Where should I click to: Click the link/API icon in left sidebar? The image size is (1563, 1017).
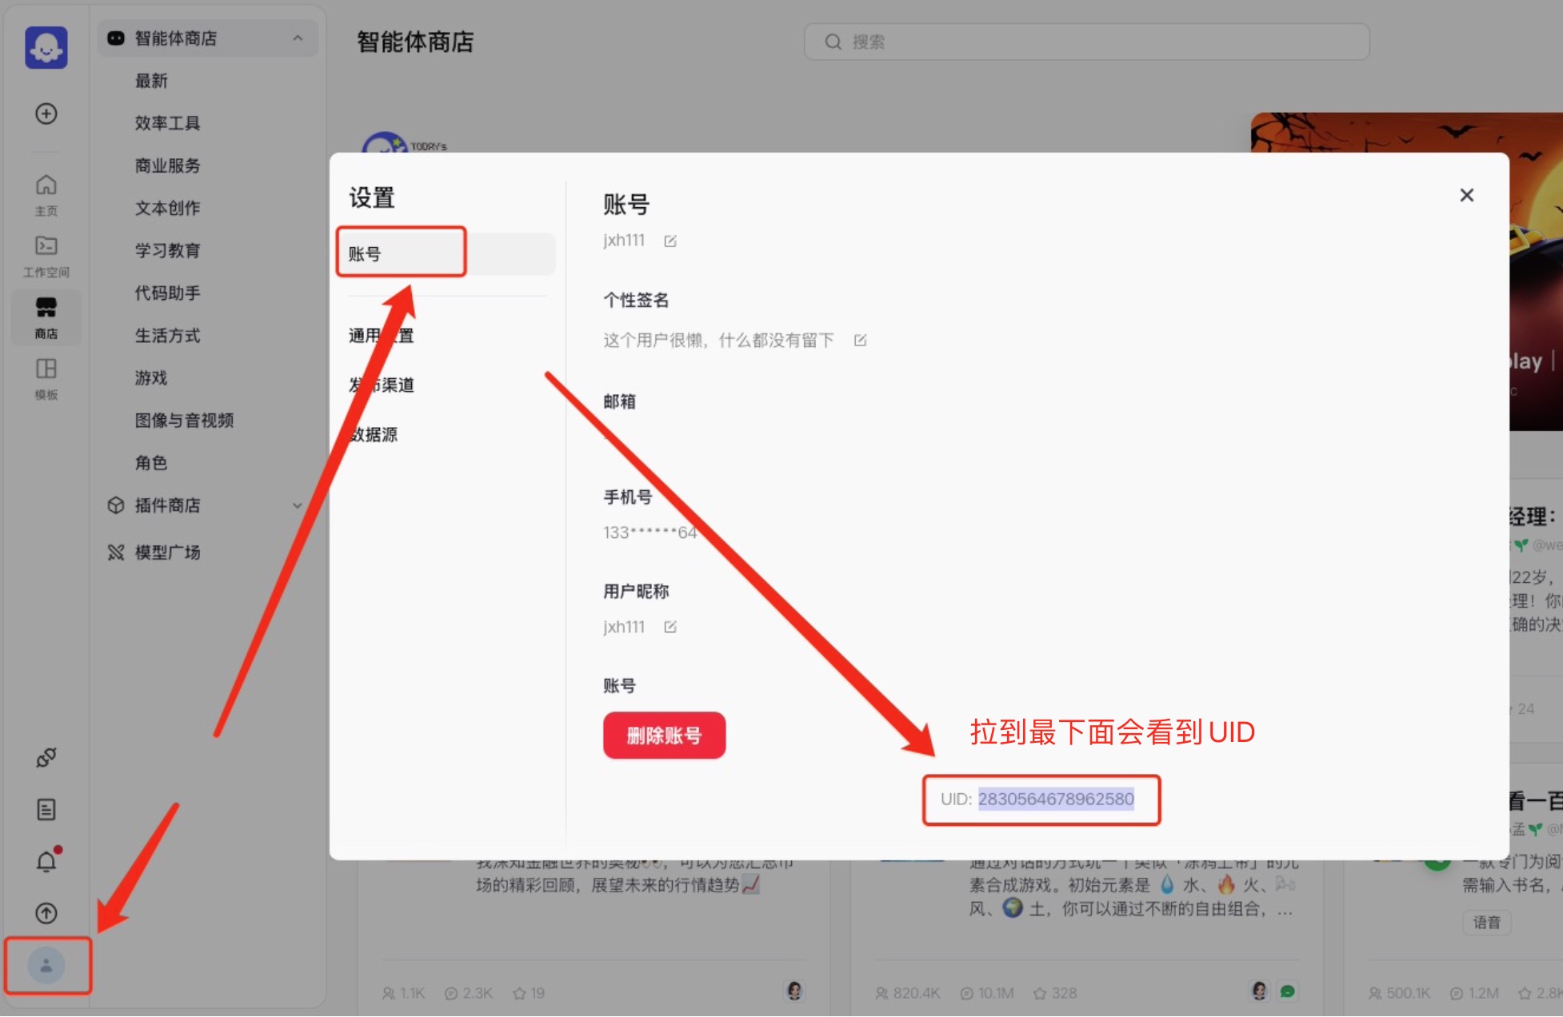[x=46, y=757]
